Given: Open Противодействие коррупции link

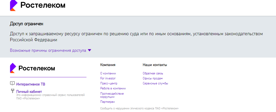Looking at the screenshot, I should pos(112,95).
